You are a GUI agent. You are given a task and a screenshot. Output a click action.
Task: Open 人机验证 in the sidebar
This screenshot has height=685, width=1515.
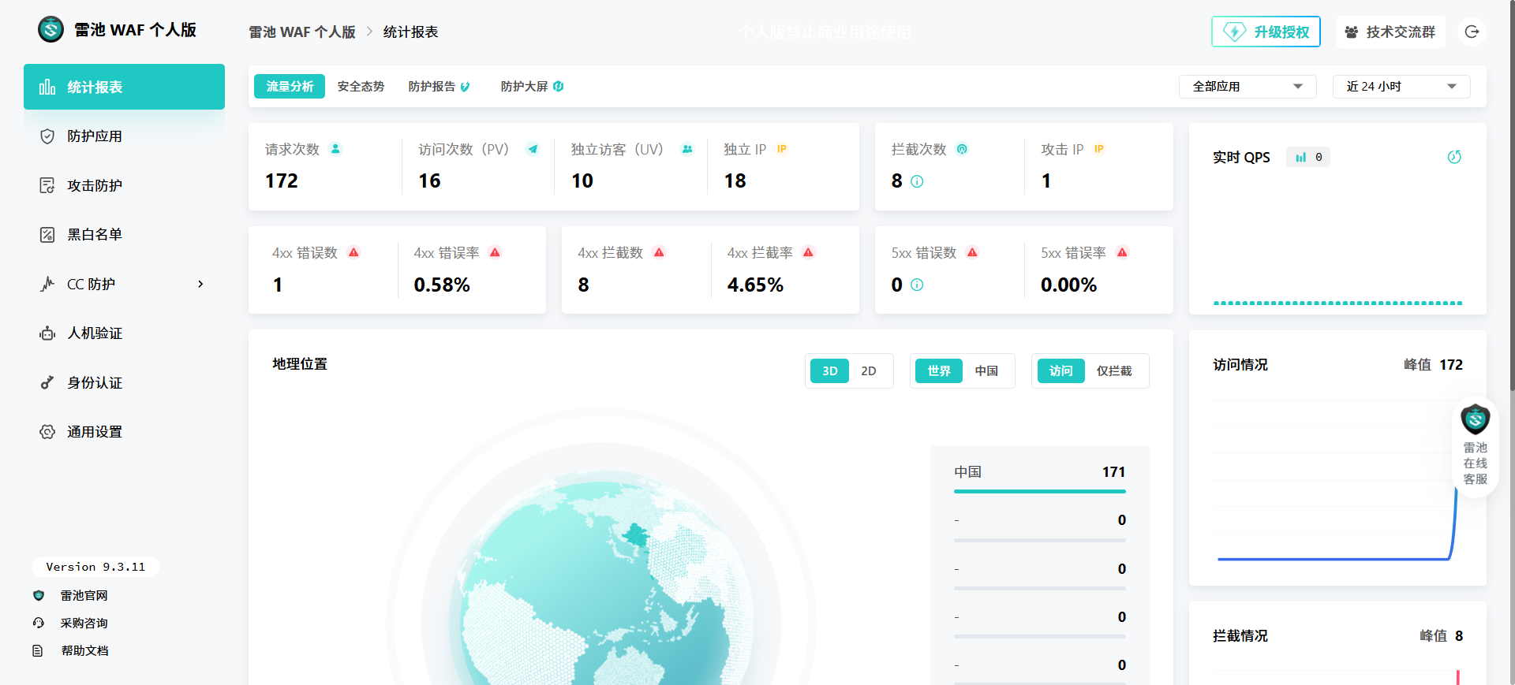(x=124, y=333)
